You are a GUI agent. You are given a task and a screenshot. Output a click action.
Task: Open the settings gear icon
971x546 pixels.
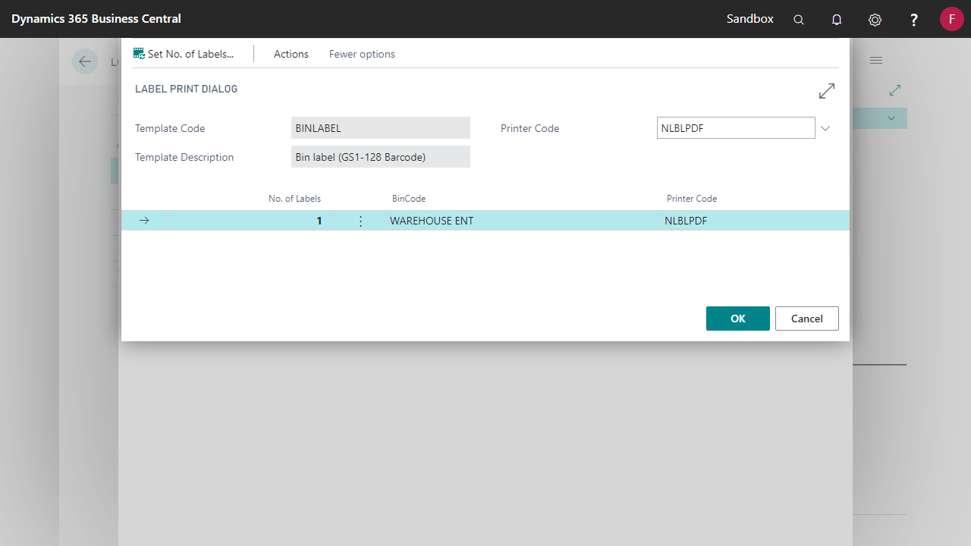click(x=875, y=20)
